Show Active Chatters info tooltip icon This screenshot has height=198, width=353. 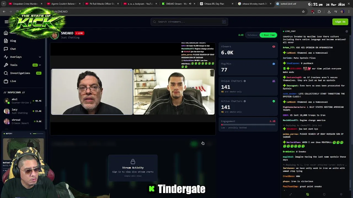pyautogui.click(x=245, y=101)
